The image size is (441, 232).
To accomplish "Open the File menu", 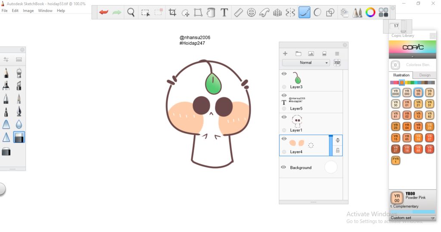I will (x=4, y=11).
